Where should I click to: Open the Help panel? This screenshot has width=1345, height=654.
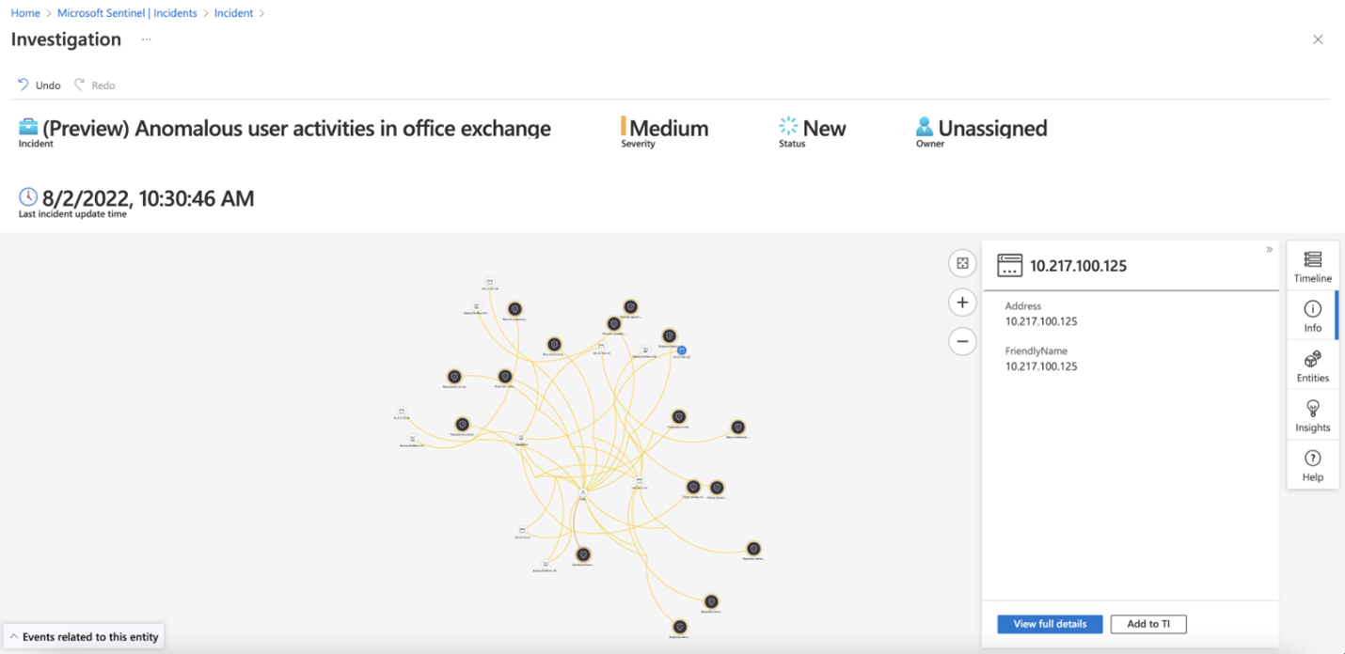[x=1312, y=464]
